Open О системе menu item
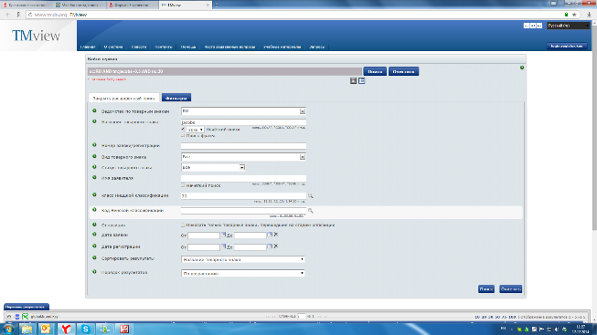 113,47
